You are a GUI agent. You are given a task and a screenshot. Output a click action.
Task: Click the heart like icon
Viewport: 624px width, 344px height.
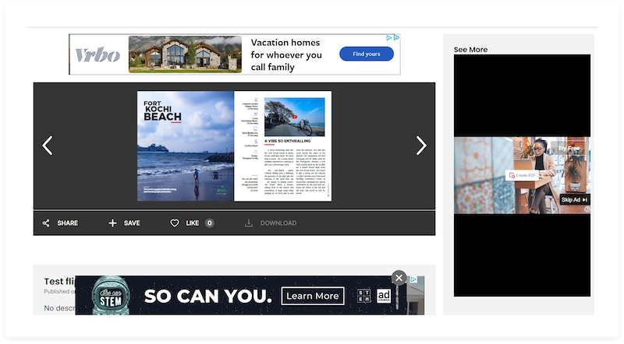(x=174, y=223)
